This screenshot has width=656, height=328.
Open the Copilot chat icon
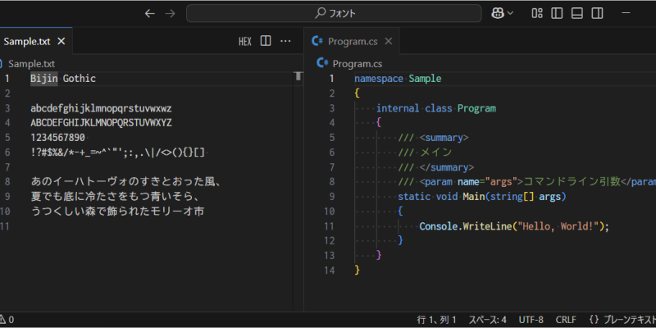tap(496, 13)
